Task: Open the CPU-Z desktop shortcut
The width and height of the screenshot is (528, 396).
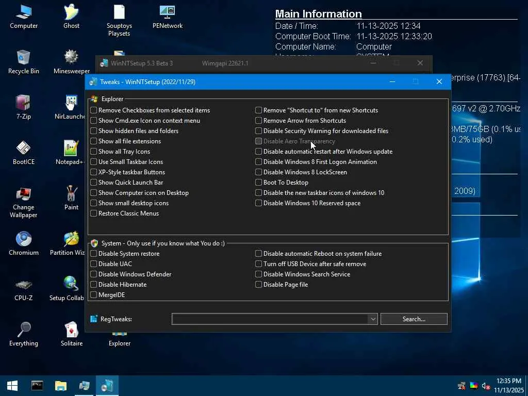Action: point(24,289)
